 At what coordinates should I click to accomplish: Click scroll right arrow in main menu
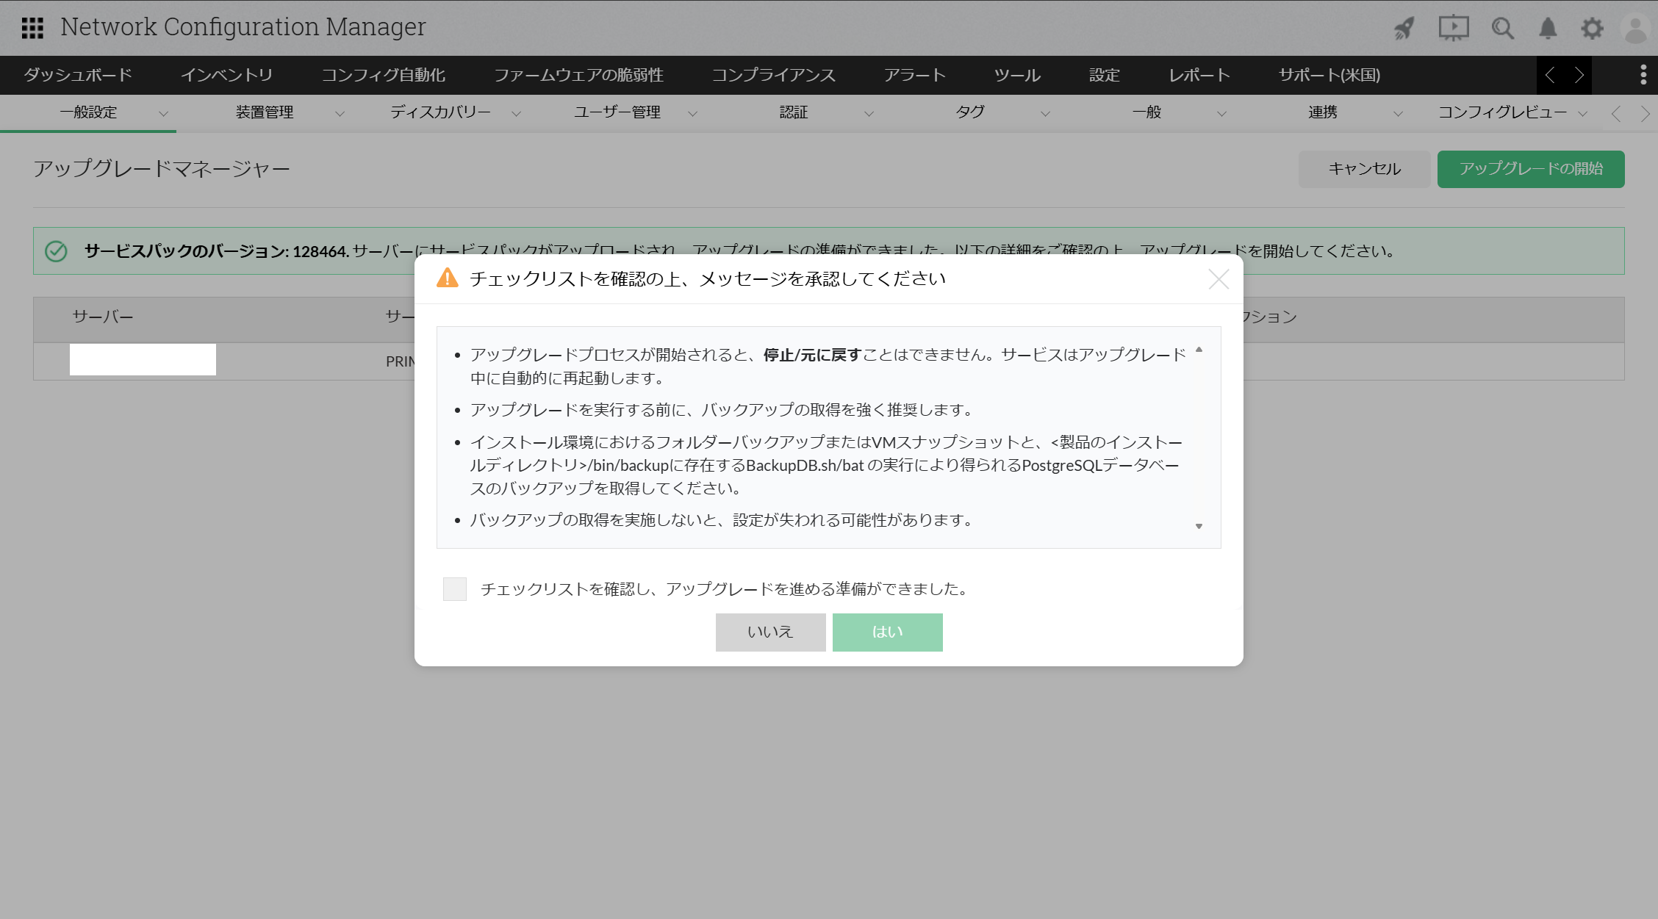1578,75
